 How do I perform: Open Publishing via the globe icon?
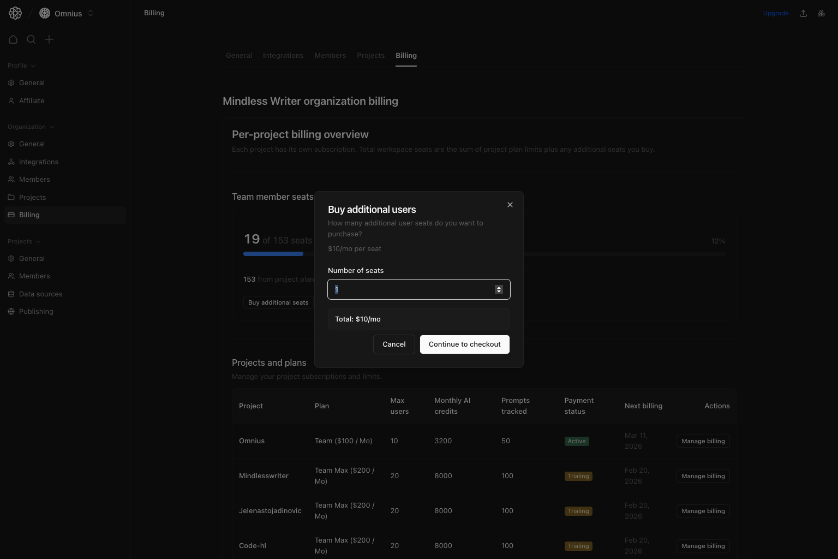tap(11, 311)
